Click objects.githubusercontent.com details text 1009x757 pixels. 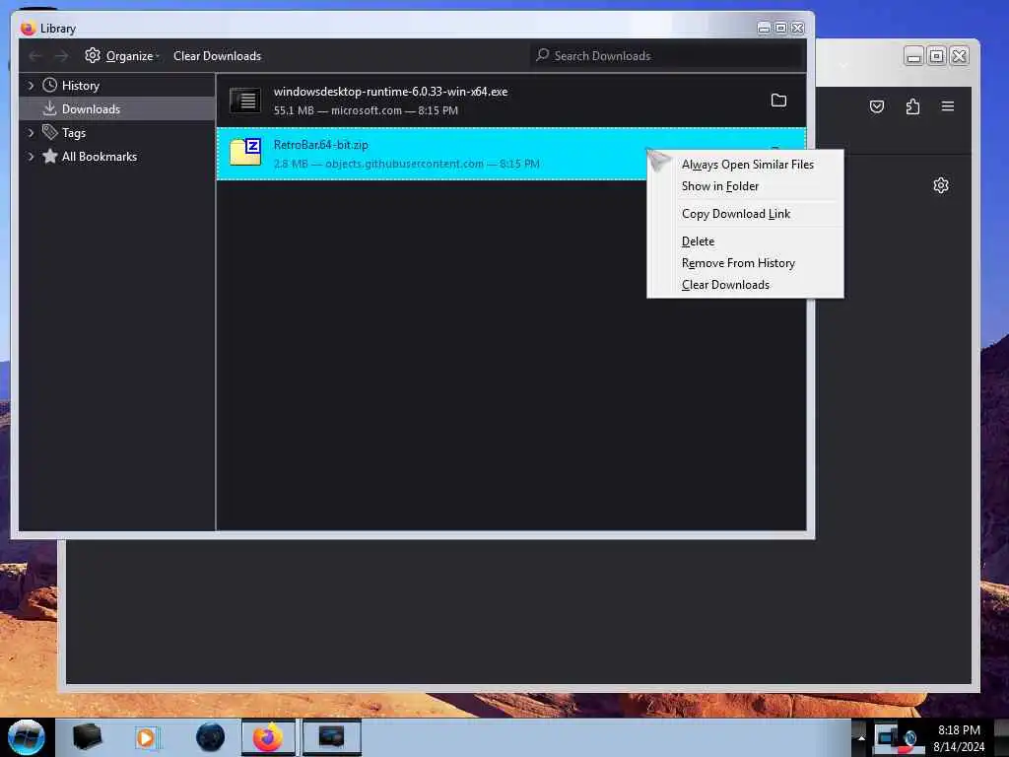tap(404, 165)
